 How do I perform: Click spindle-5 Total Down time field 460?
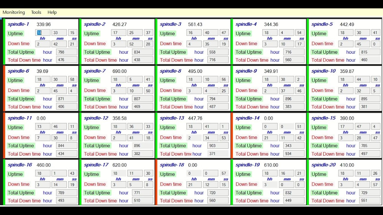pyautogui.click(x=370, y=60)
